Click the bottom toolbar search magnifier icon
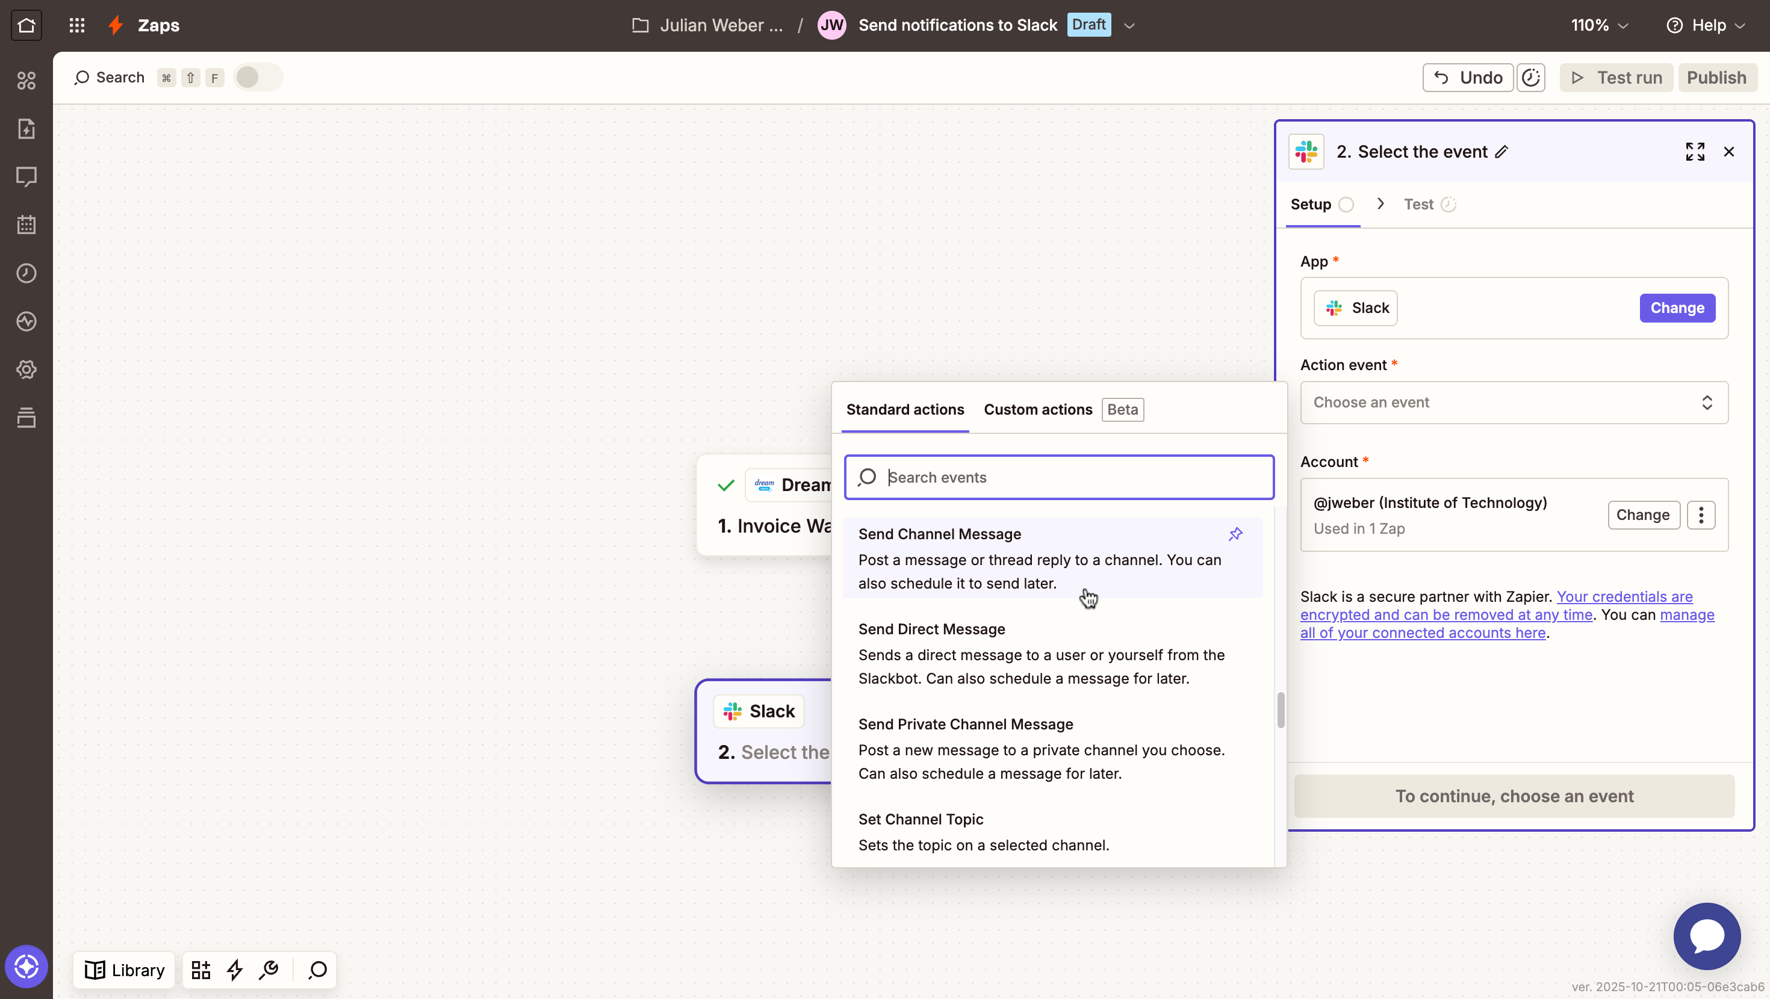Viewport: 1770px width, 999px height. (317, 970)
